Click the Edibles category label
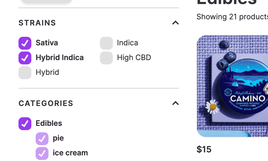 pos(49,123)
